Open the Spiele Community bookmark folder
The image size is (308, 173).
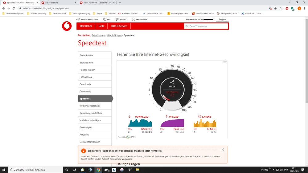click(37, 14)
